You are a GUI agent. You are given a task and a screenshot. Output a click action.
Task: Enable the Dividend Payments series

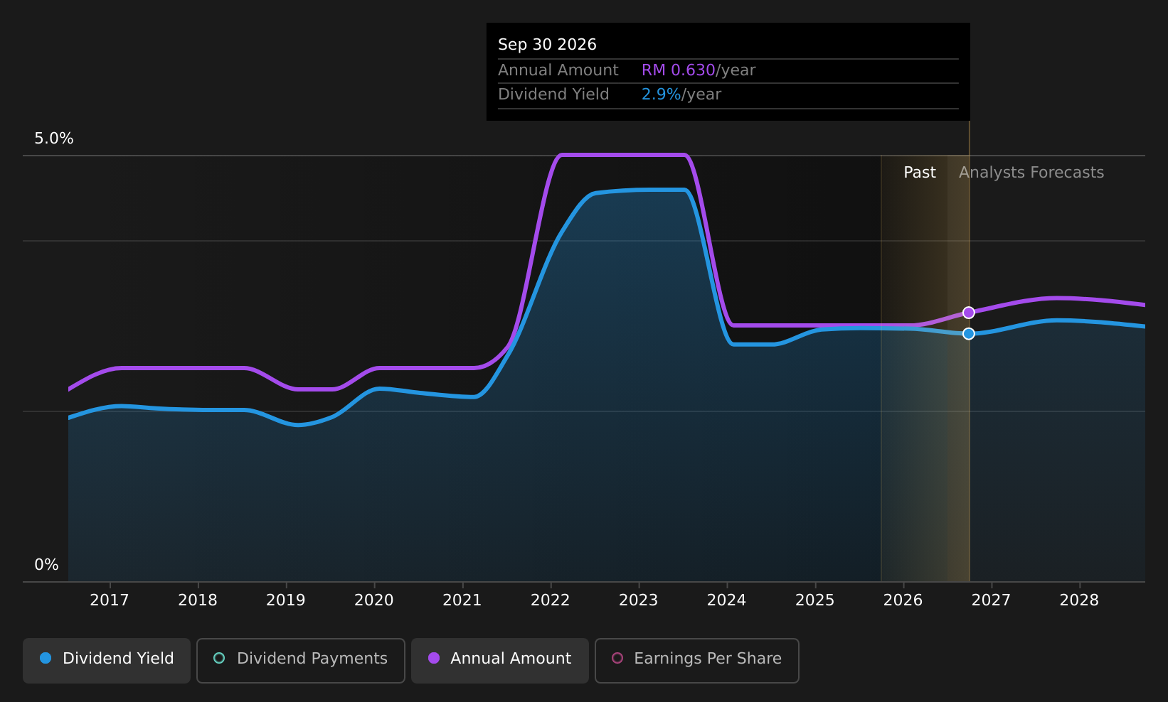coord(301,660)
